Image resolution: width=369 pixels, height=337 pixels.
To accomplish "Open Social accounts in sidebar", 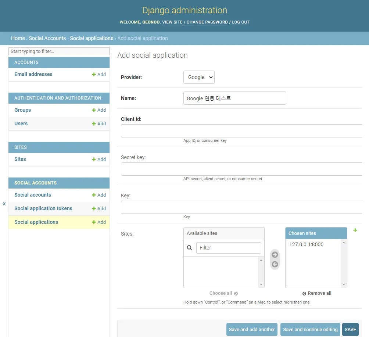I will pos(33,195).
